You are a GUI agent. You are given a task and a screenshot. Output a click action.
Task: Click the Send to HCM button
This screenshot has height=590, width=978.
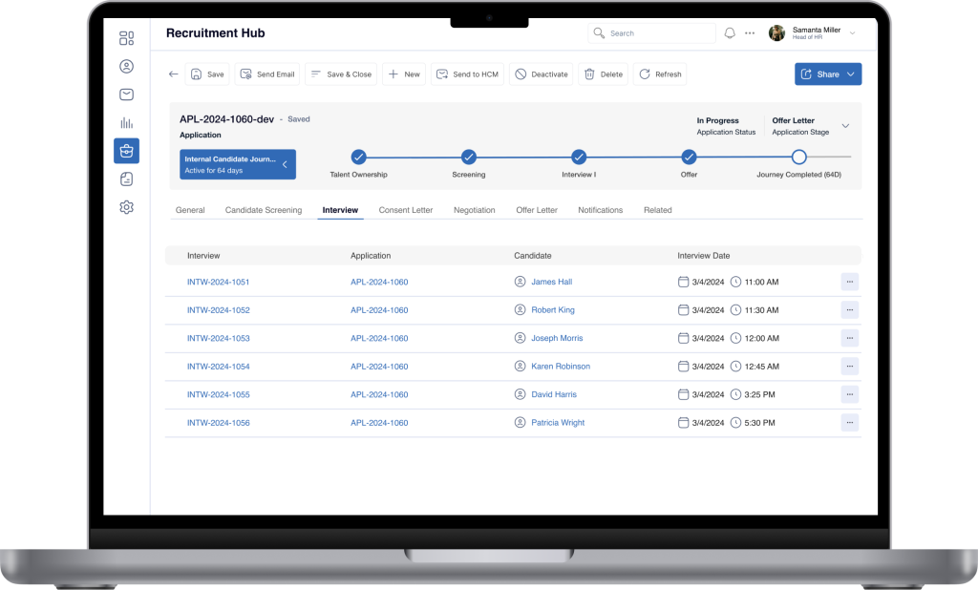click(x=467, y=74)
